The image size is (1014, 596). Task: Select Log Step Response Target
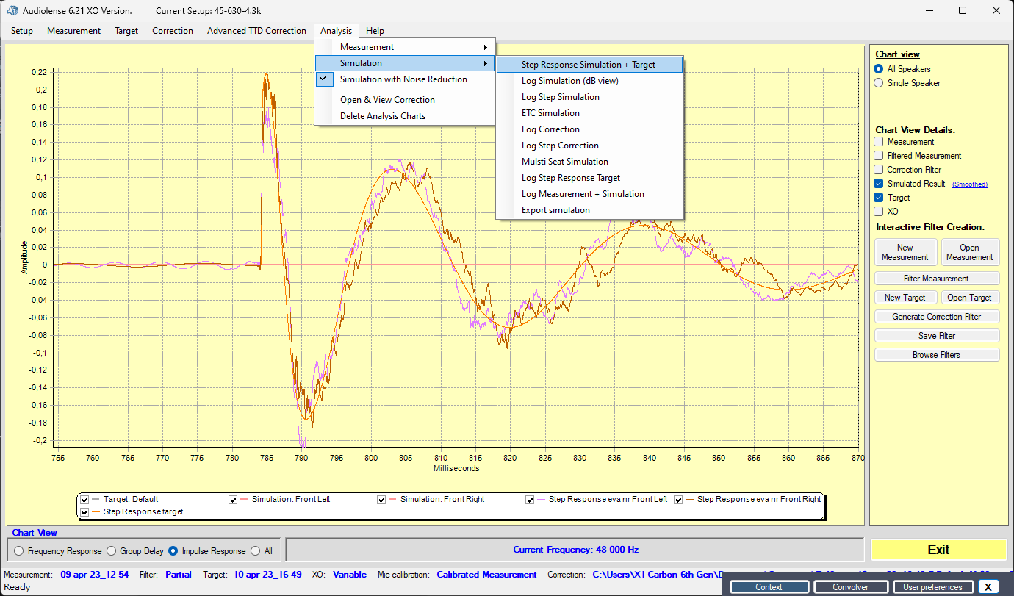[x=590, y=178]
